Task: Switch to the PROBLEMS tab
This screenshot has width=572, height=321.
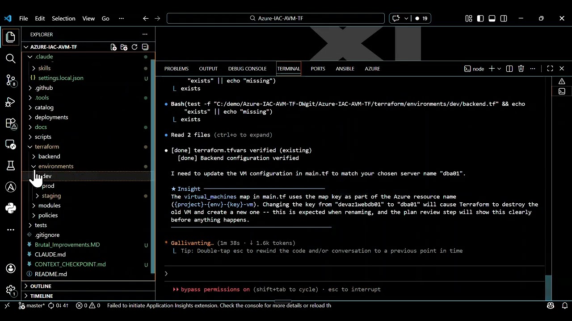Action: pos(176,69)
